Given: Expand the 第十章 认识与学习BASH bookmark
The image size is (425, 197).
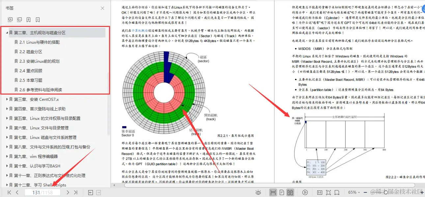Looking at the screenshot, I should coord(7,166).
